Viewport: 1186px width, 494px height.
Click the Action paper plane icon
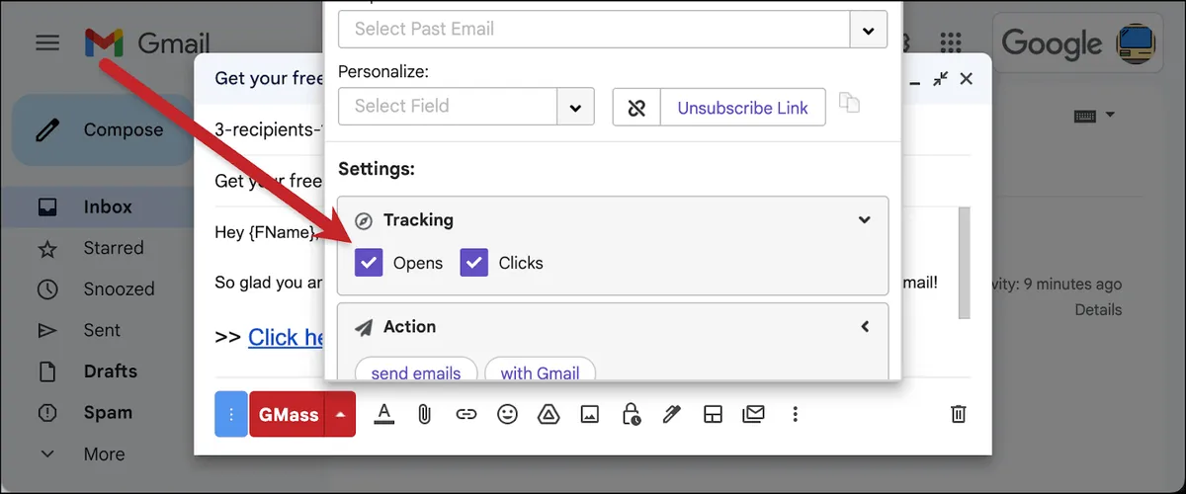pos(364,327)
